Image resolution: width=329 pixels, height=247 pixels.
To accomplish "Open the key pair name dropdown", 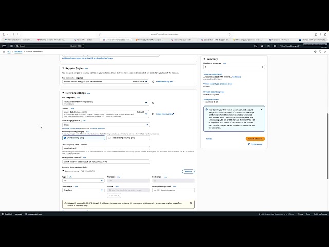I will (105, 82).
